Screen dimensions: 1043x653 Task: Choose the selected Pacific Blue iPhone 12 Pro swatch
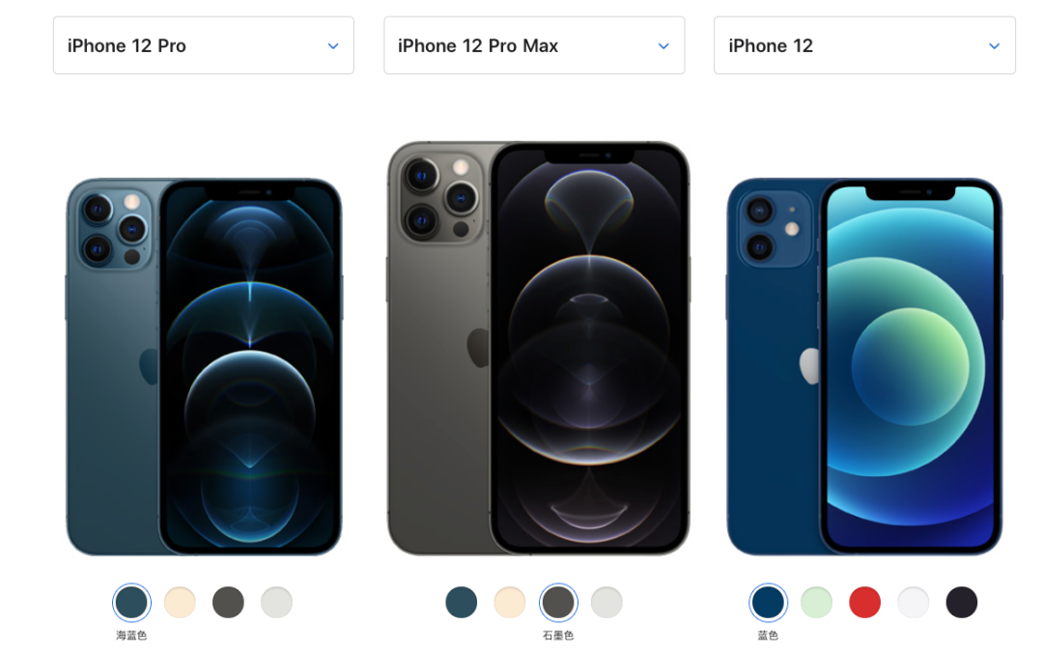[131, 603]
